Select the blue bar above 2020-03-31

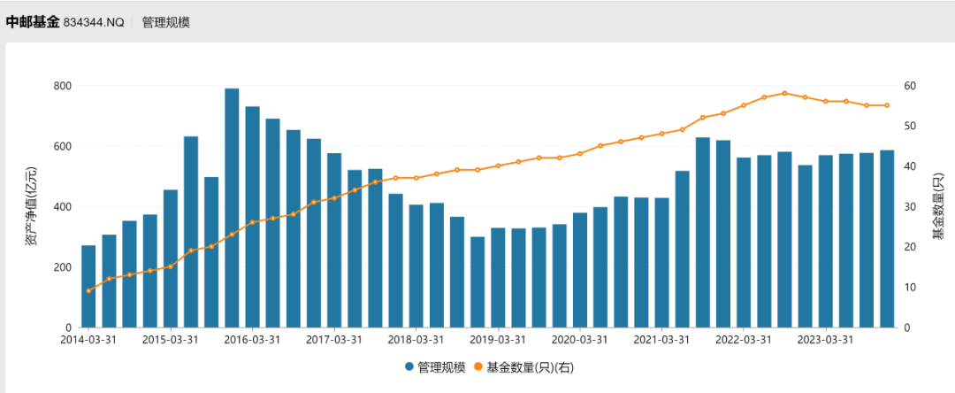click(580, 270)
